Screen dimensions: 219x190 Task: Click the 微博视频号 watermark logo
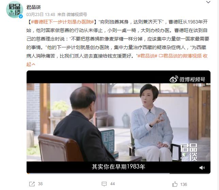tap(187, 79)
